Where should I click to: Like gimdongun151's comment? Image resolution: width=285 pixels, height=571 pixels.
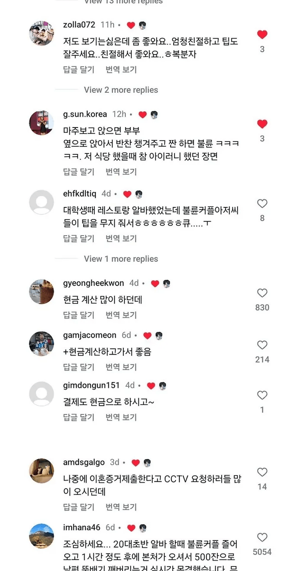262,395
